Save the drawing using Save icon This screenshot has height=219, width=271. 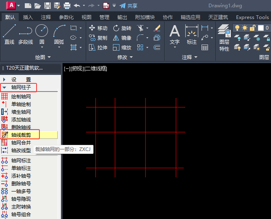(48, 6)
